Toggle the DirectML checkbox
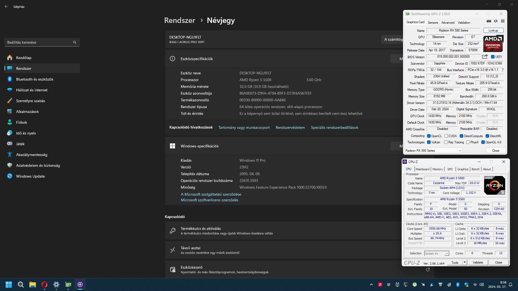This screenshot has width=518, height=291. [487, 136]
